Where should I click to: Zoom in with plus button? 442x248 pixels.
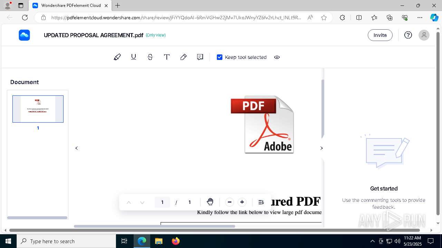tap(242, 202)
